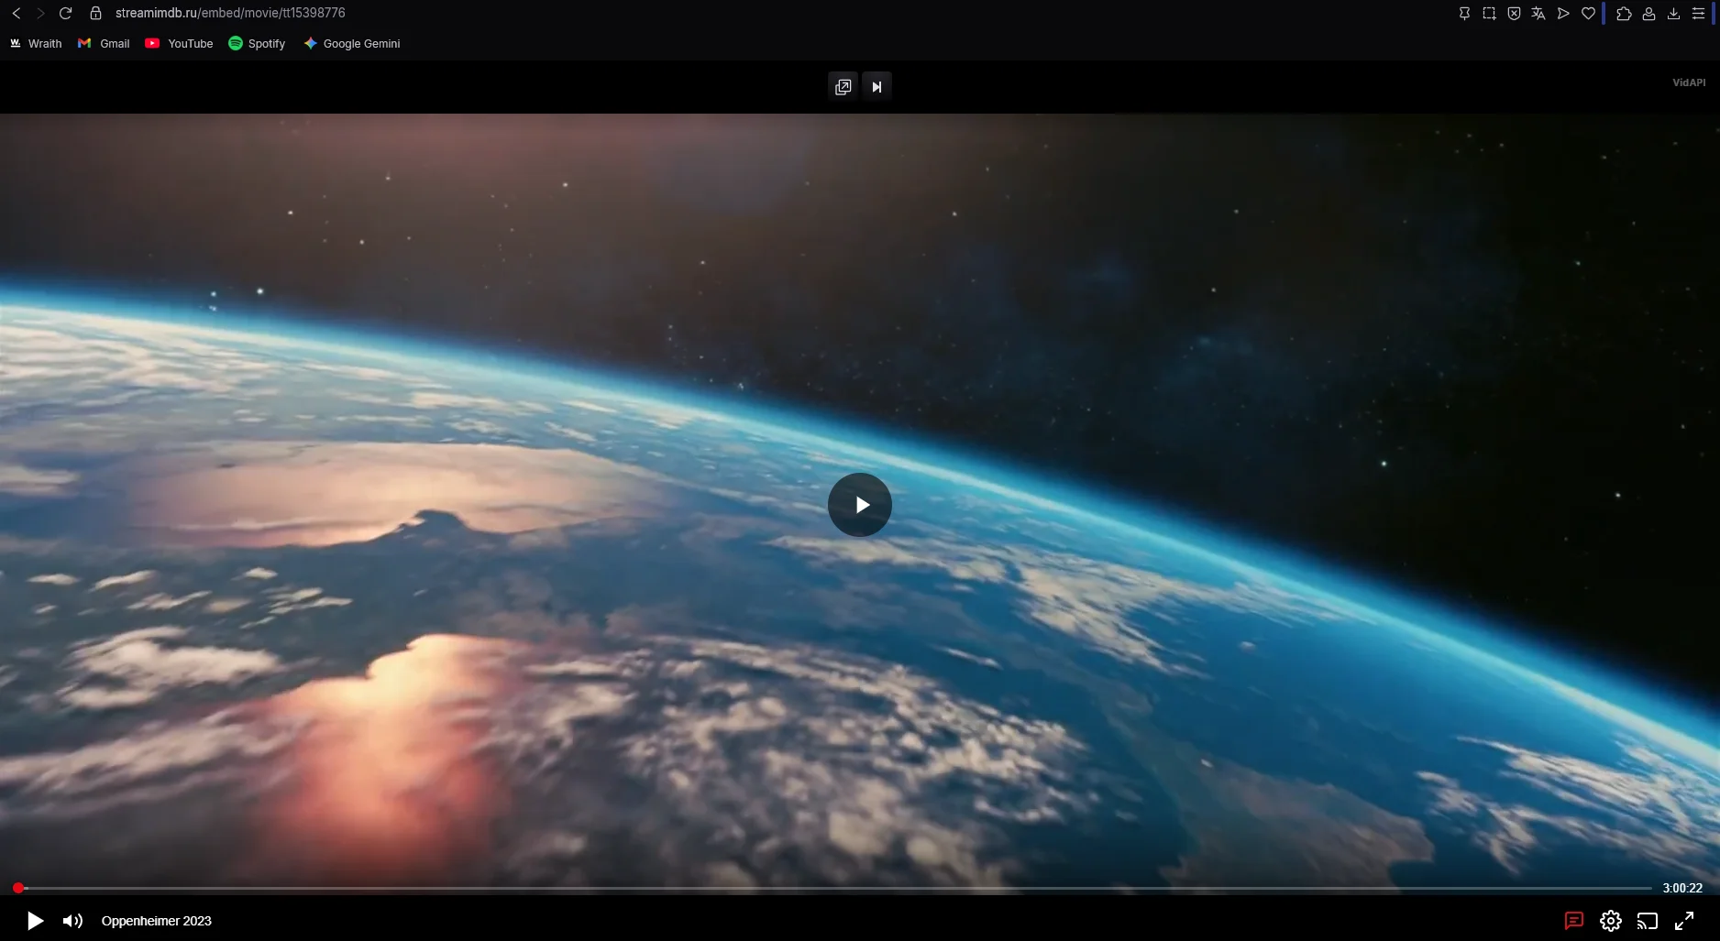Seek along the video progress bar
1720x941 pixels.
834,888
